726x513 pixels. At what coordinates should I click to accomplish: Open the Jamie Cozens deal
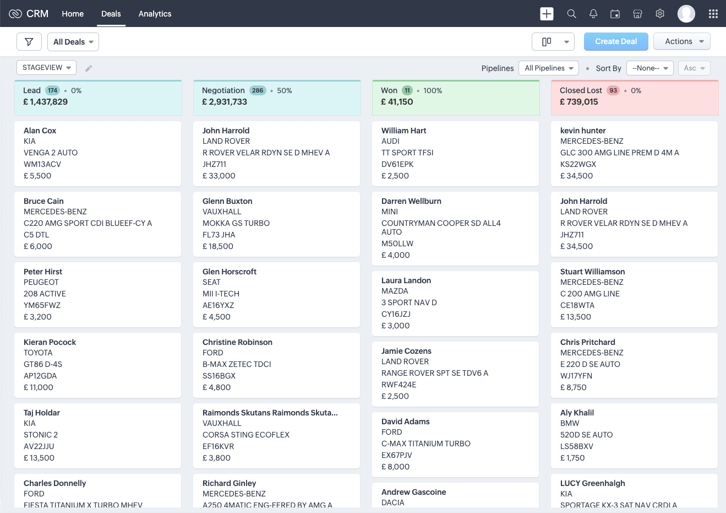[456, 374]
